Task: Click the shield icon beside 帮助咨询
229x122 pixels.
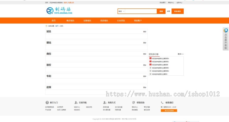Action: tap(134, 103)
